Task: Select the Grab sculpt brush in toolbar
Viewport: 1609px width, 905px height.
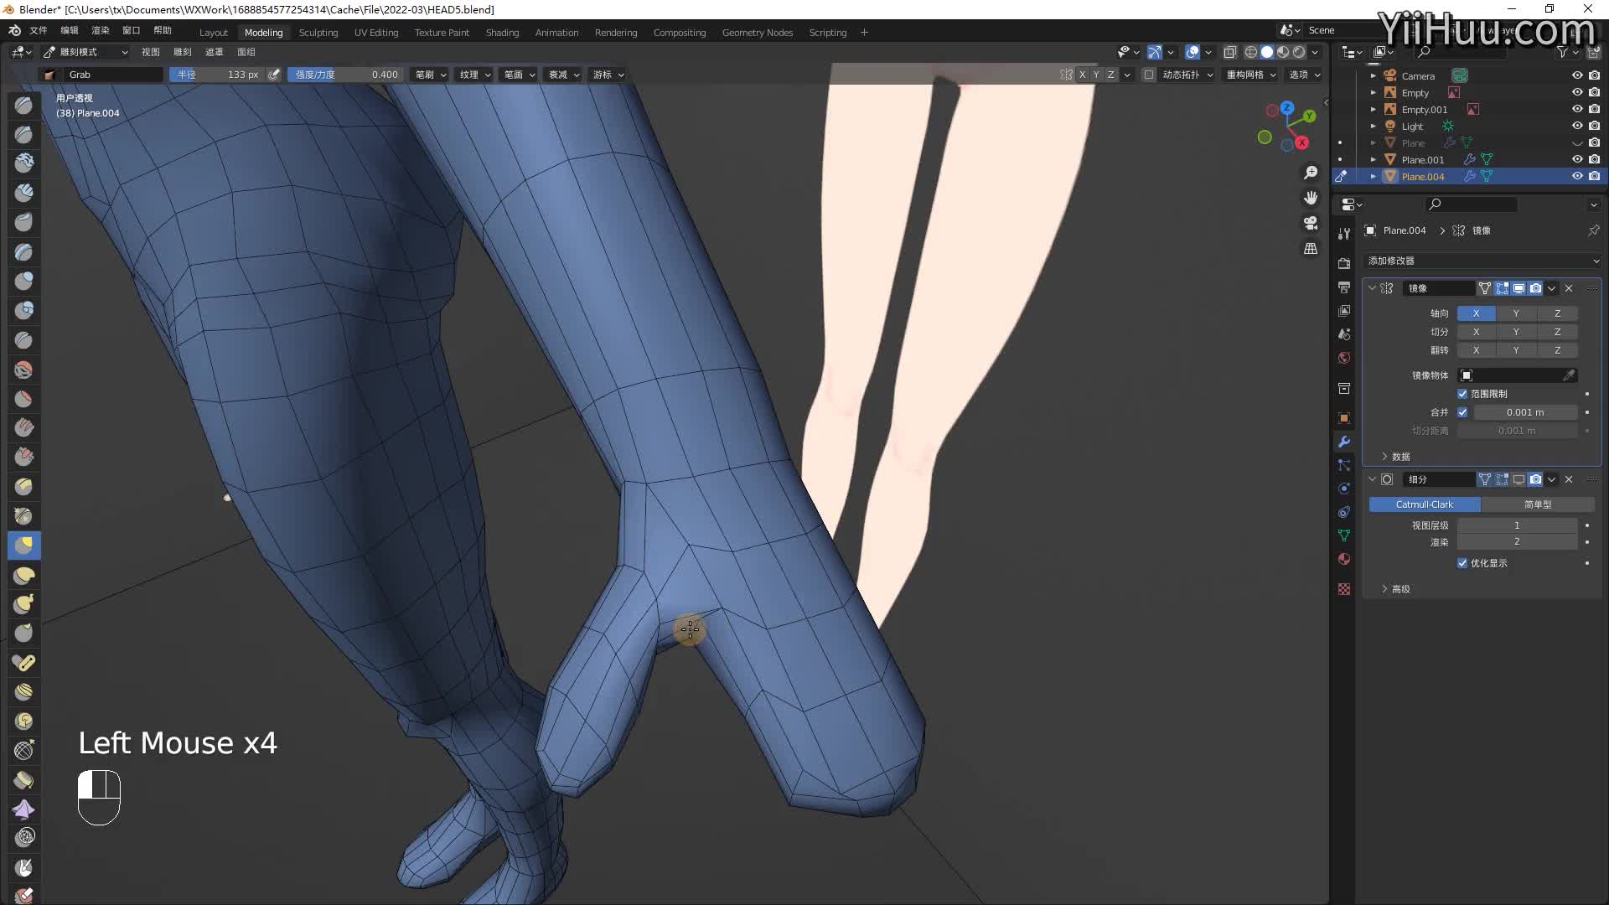Action: click(x=23, y=546)
